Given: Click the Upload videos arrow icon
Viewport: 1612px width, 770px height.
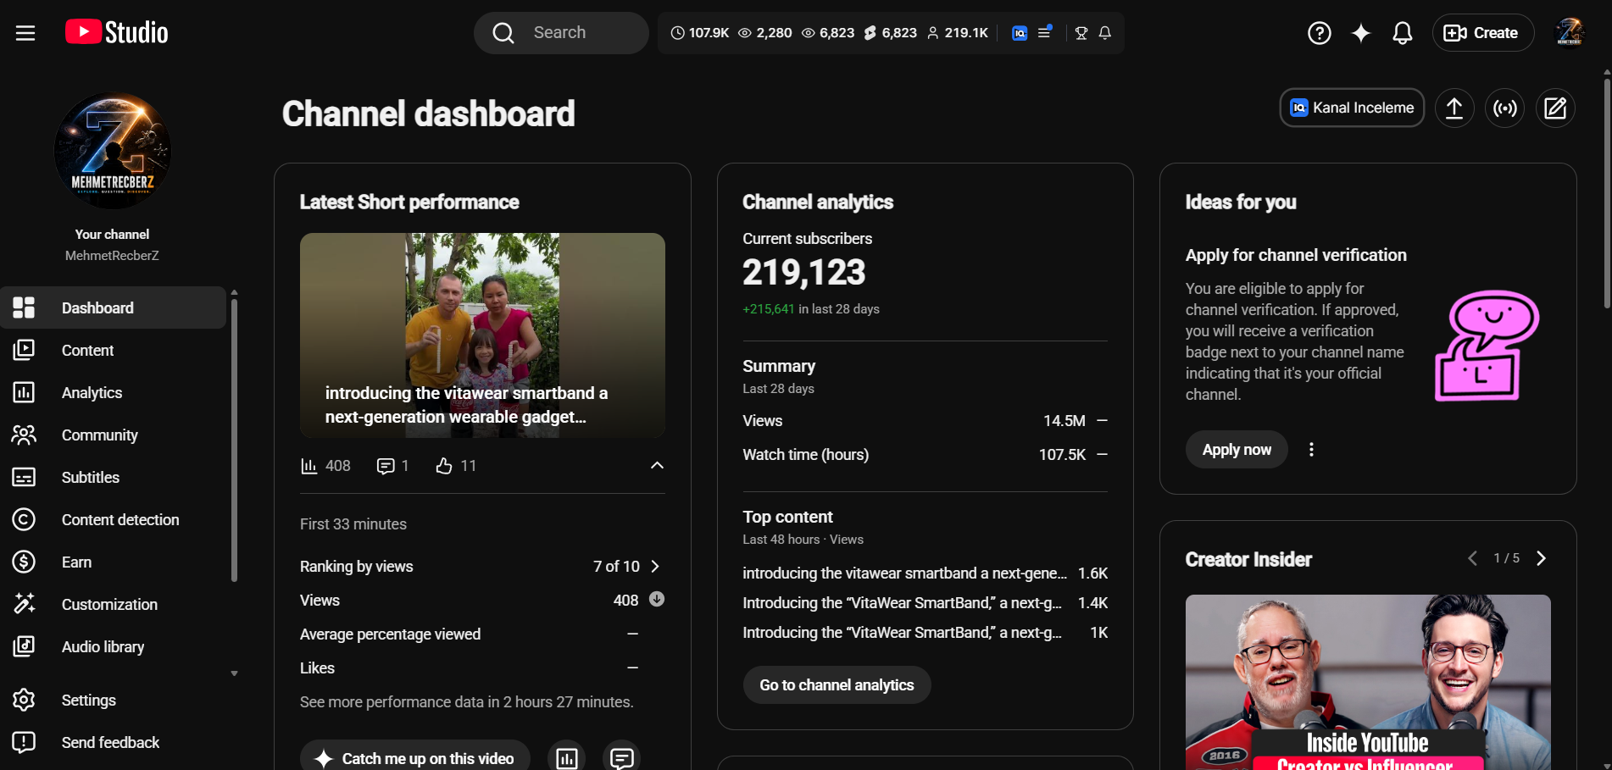Looking at the screenshot, I should pos(1454,108).
